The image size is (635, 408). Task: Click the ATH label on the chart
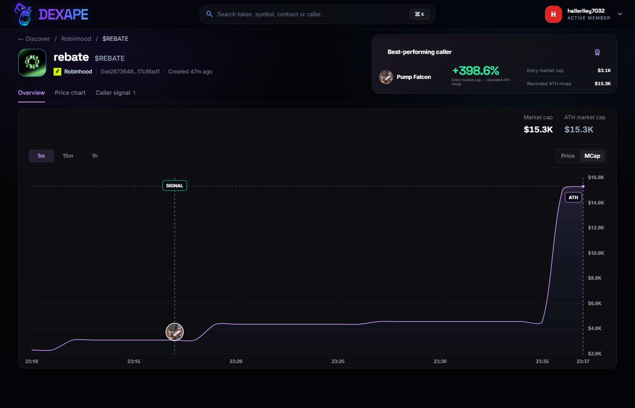tap(574, 197)
